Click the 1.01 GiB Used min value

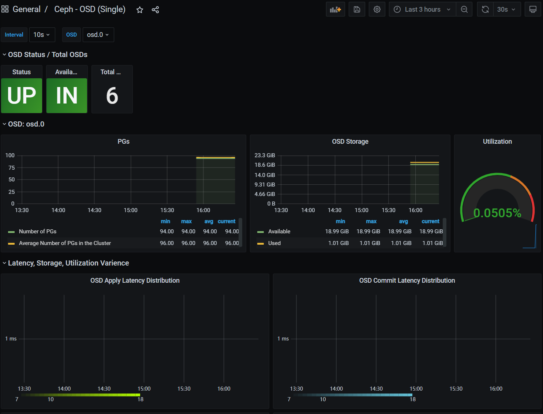(338, 243)
